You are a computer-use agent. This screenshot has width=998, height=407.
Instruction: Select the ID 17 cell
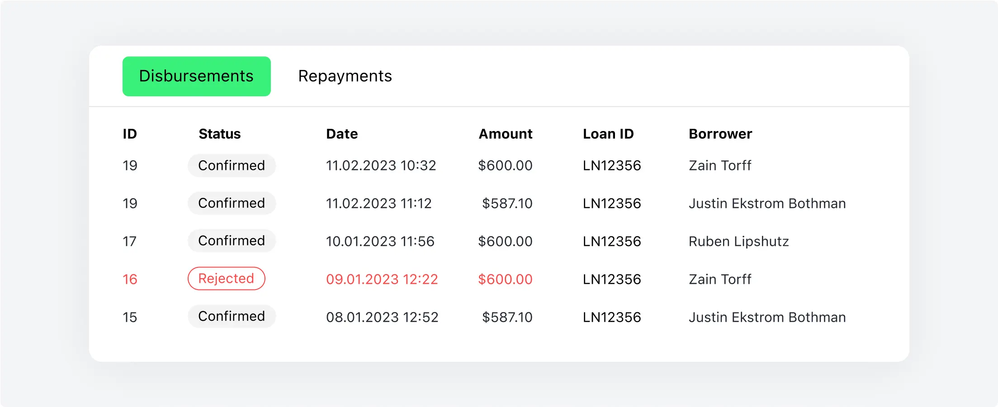tap(129, 241)
